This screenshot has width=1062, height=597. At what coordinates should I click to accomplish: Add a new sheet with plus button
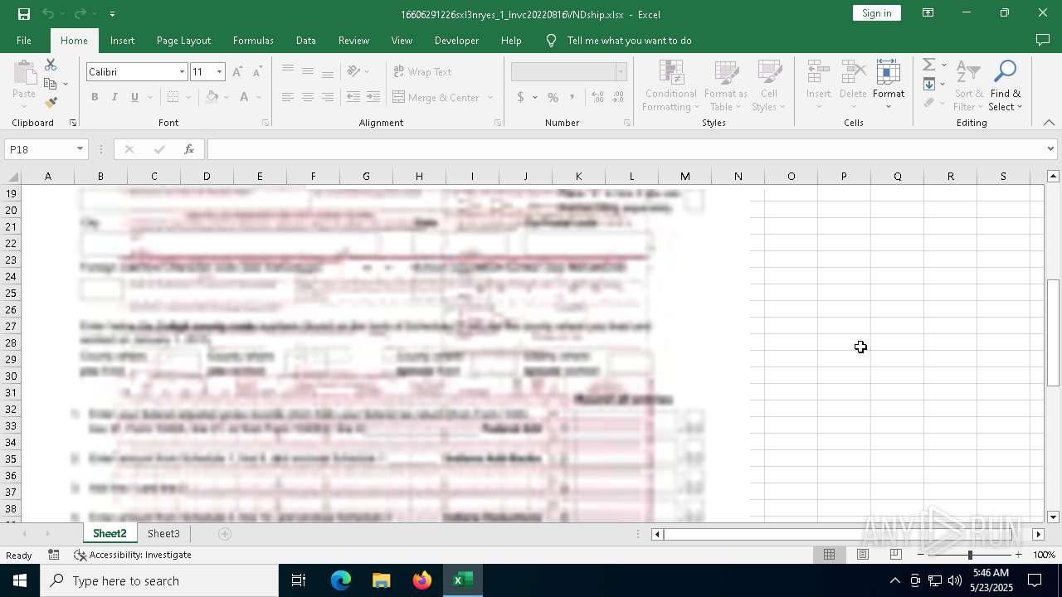tap(225, 534)
